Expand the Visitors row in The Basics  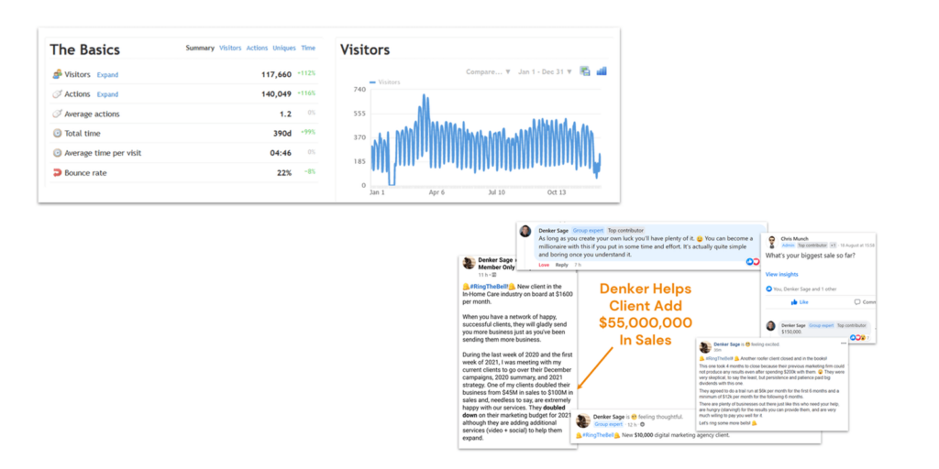[108, 75]
